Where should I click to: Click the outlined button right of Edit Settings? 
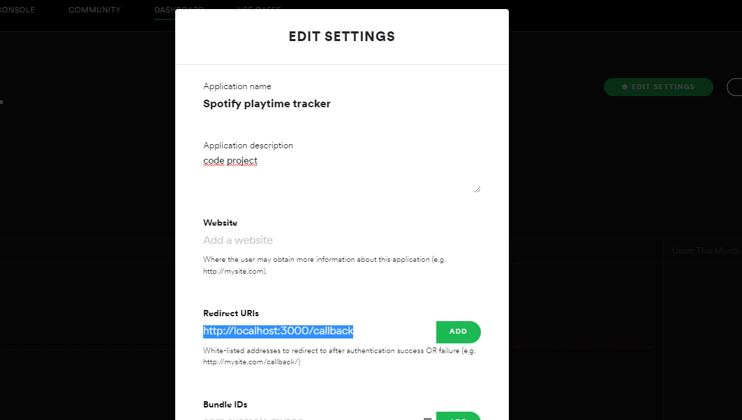click(x=734, y=87)
